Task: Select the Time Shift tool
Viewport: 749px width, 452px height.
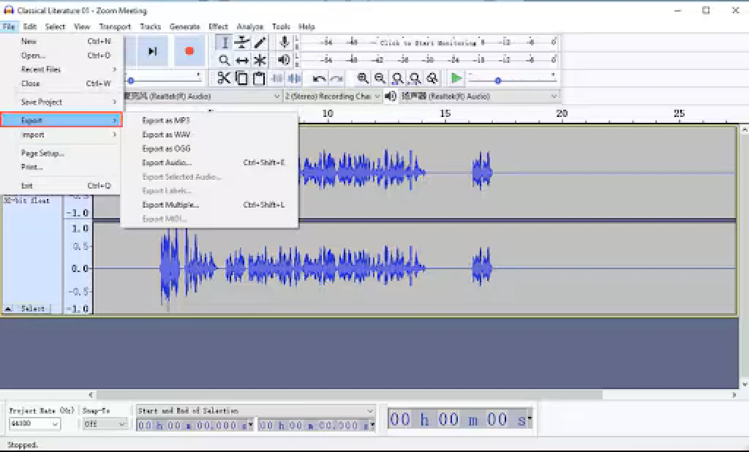Action: [242, 60]
